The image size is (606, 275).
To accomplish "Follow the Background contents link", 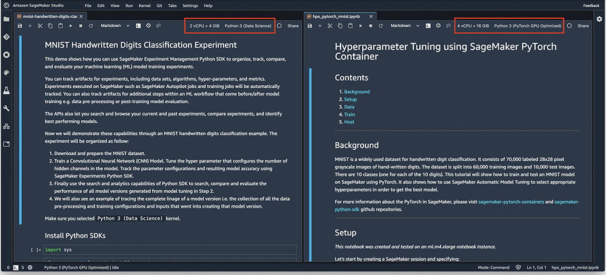I will (357, 92).
